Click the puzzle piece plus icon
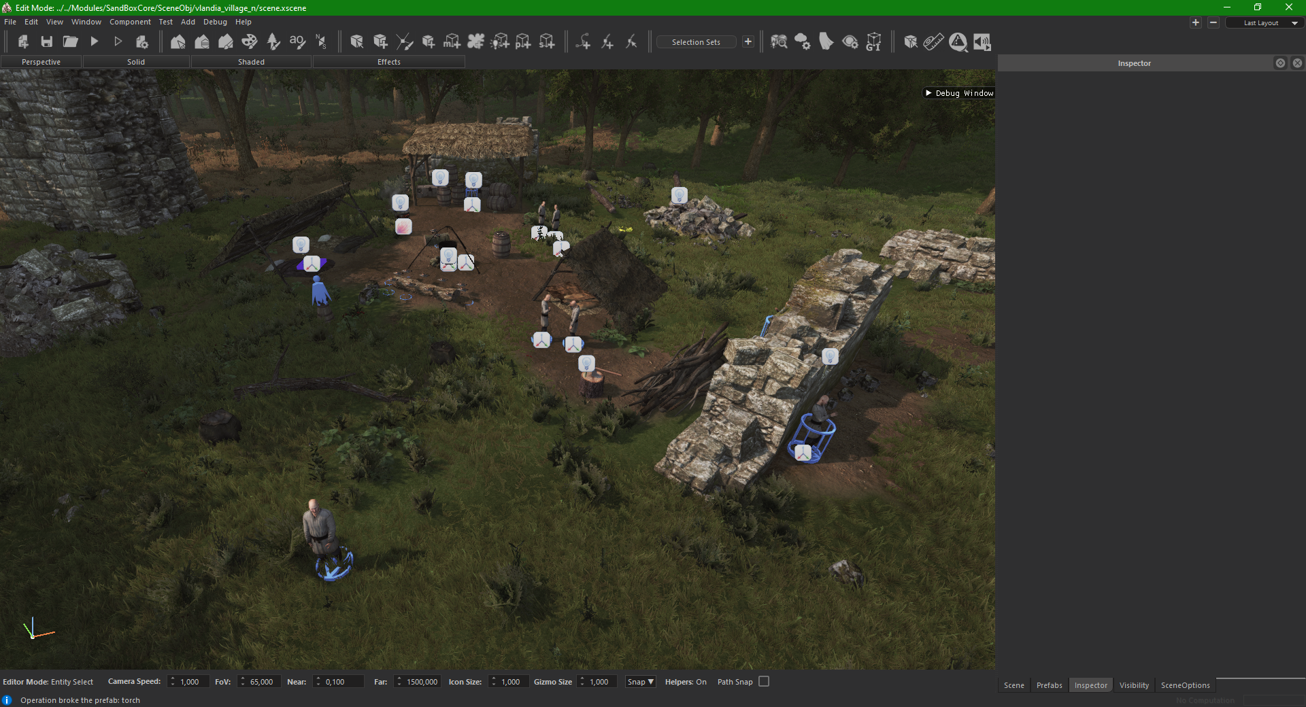 pos(475,42)
